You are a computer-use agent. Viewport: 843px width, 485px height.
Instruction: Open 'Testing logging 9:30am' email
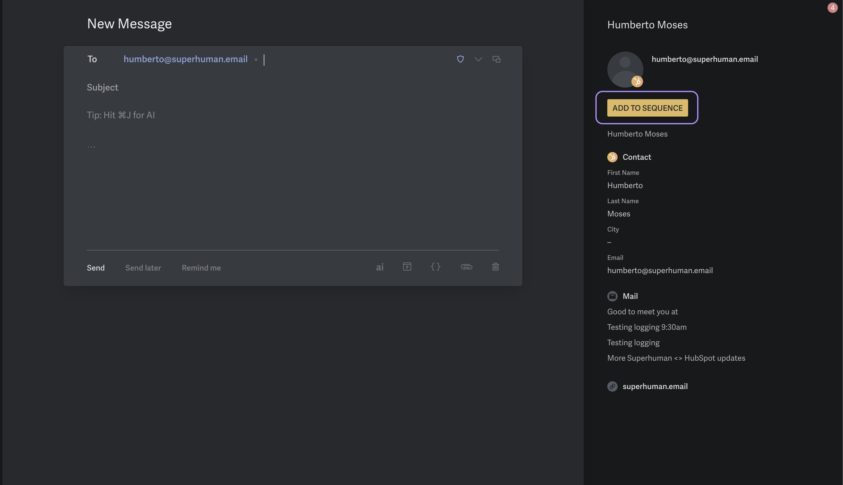click(x=647, y=327)
